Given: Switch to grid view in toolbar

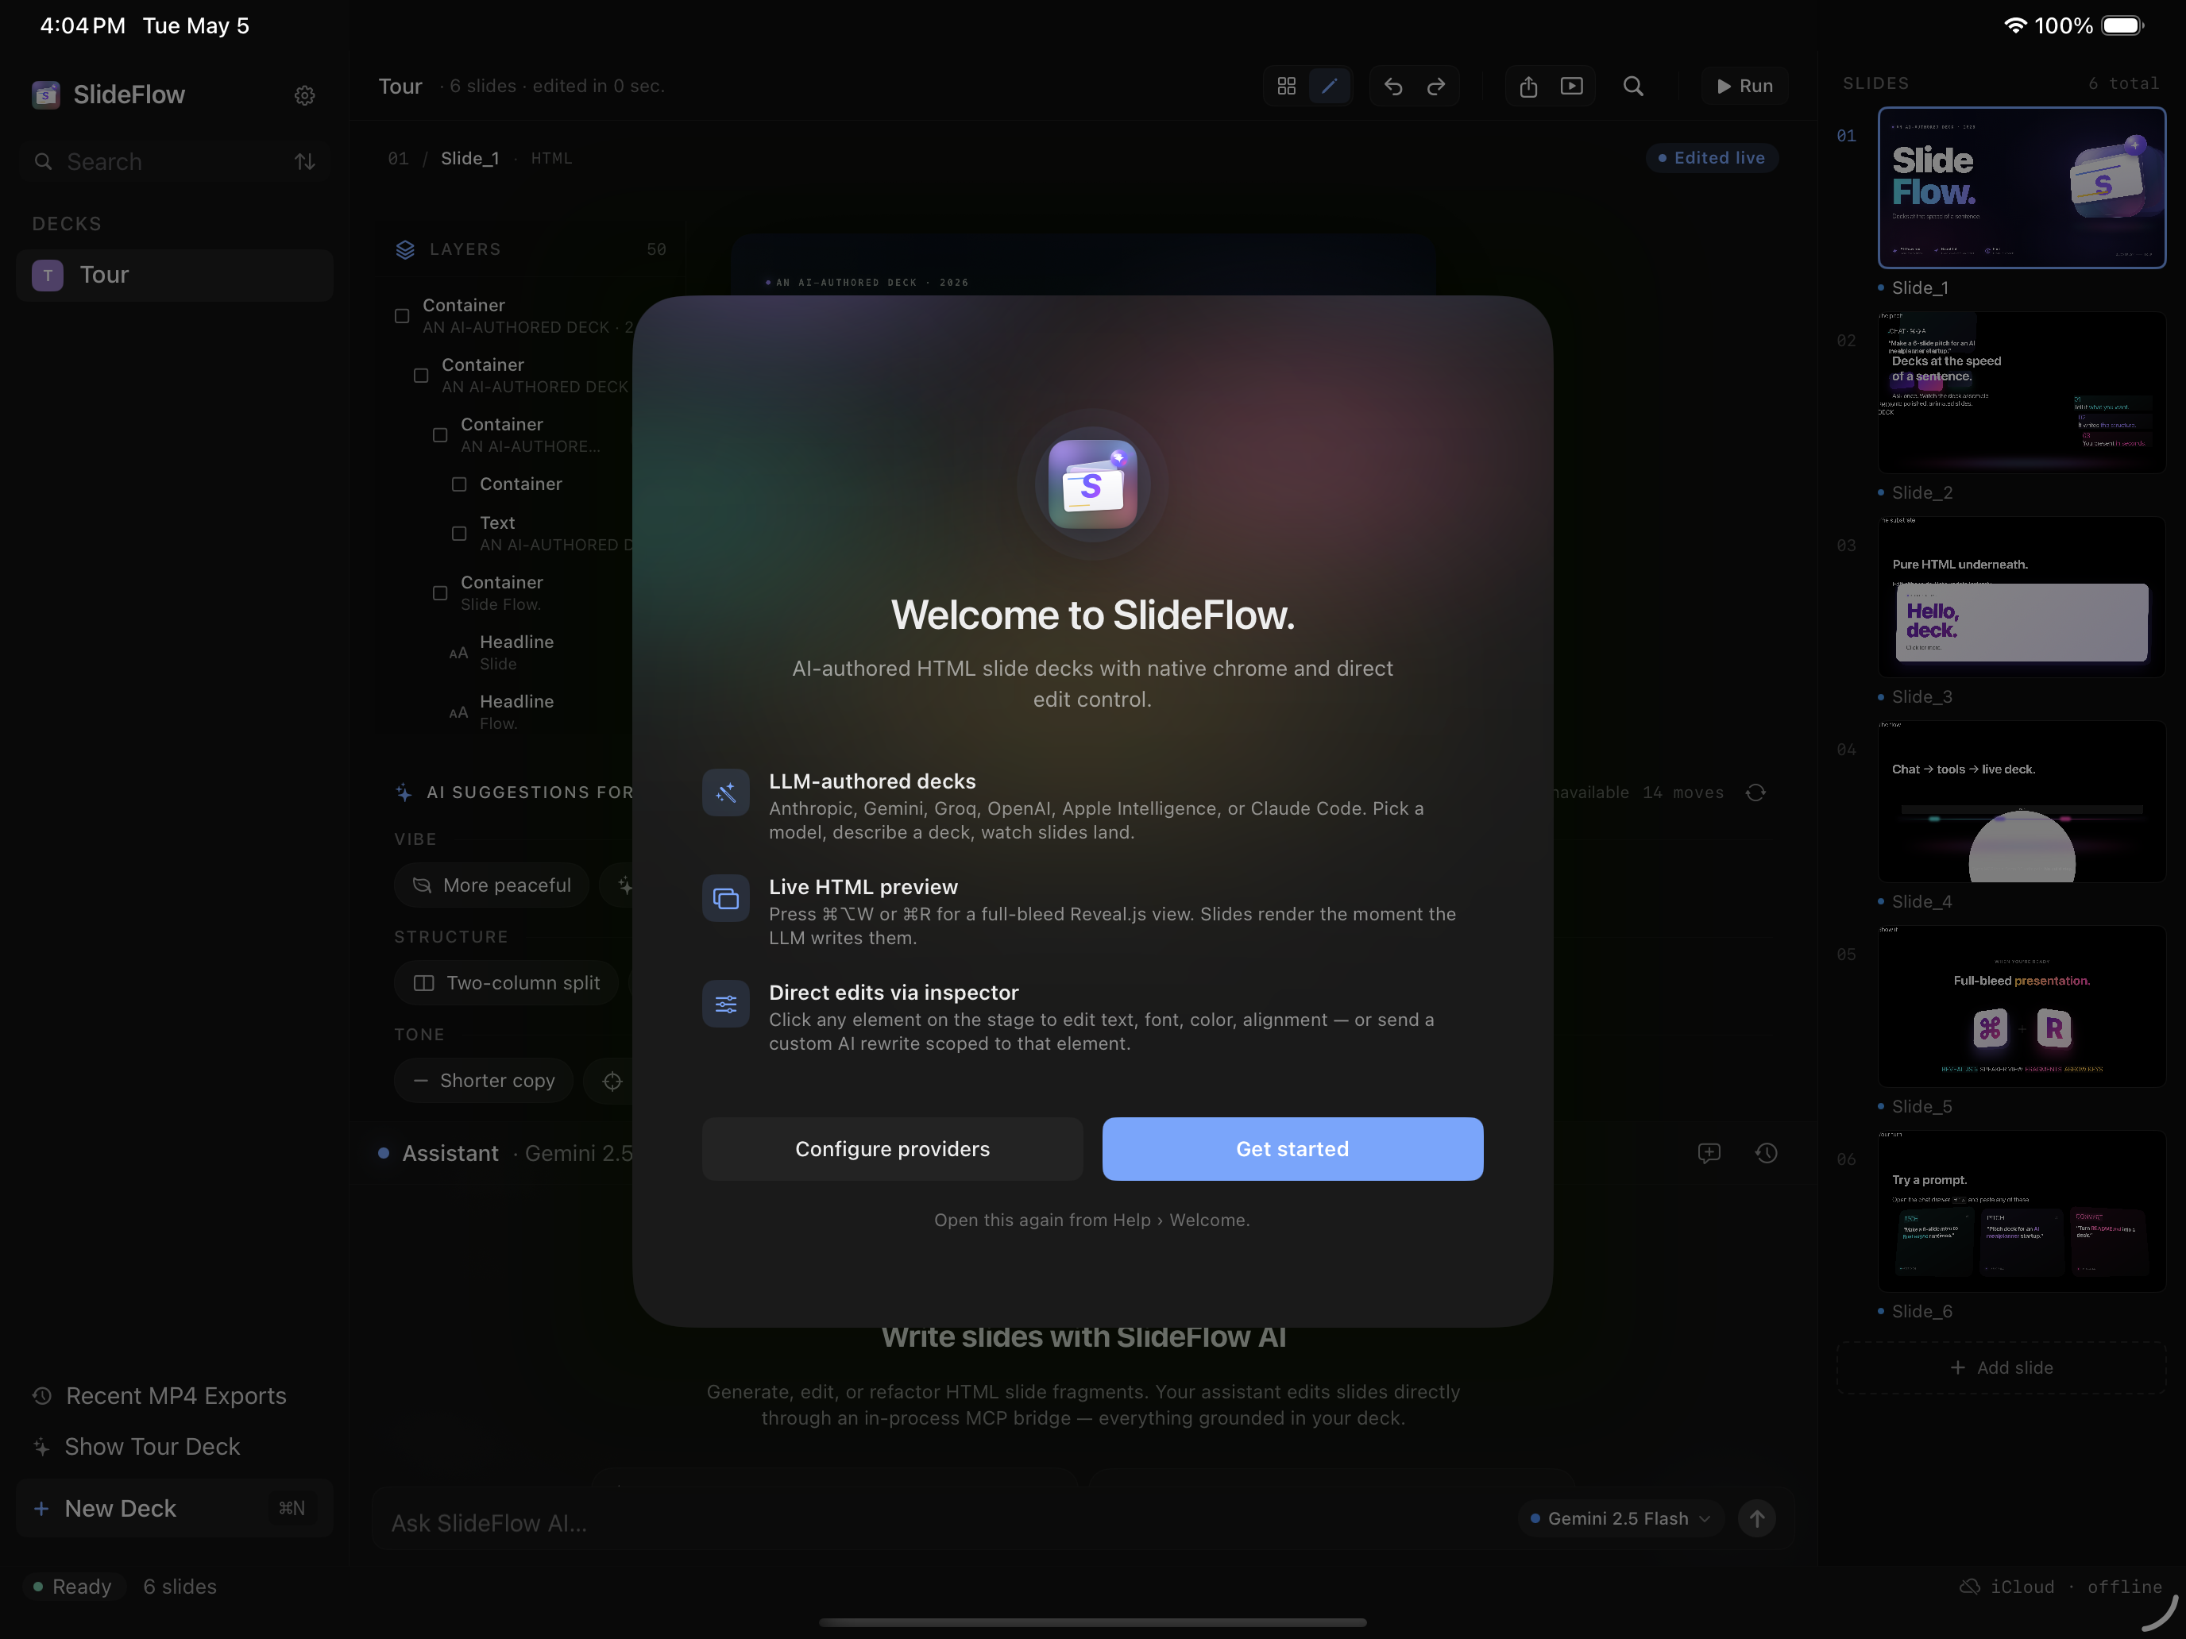Looking at the screenshot, I should [x=1286, y=86].
